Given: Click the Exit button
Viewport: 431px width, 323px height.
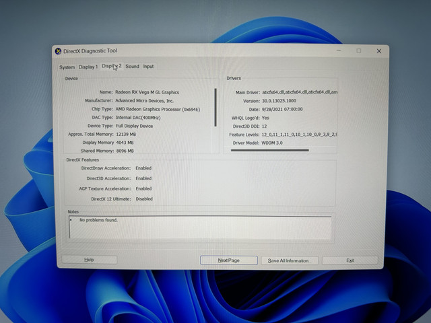Looking at the screenshot, I should click(x=350, y=260).
